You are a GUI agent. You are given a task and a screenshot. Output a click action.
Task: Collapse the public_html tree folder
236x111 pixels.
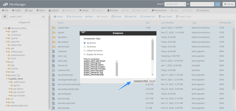[7, 79]
